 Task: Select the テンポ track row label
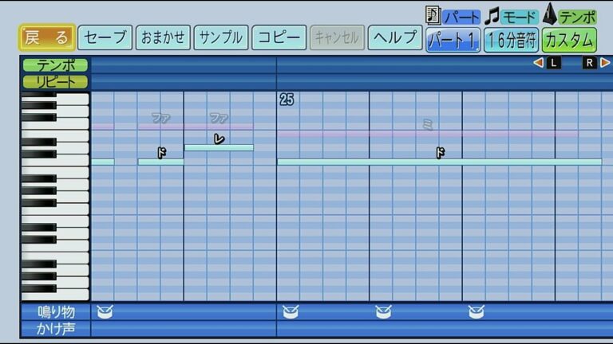pyautogui.click(x=55, y=65)
